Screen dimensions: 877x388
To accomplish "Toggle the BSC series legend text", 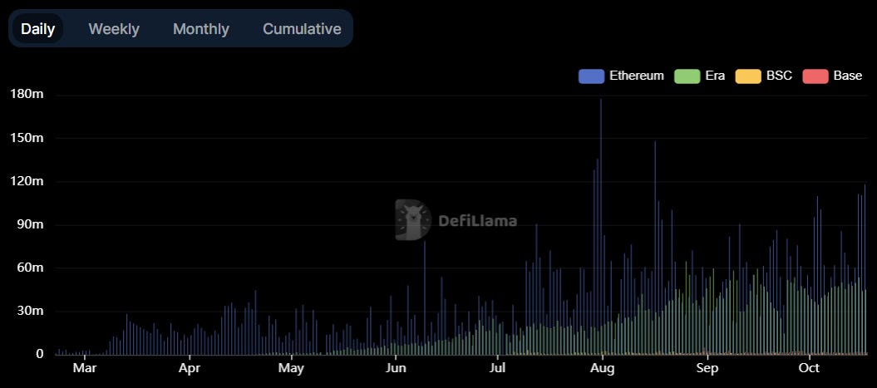I will click(x=779, y=76).
